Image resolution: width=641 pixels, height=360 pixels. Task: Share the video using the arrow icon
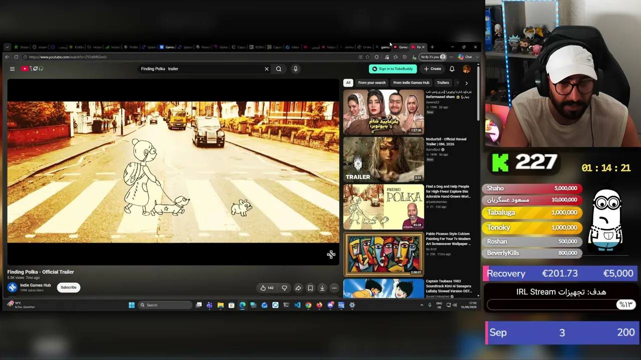(298, 288)
